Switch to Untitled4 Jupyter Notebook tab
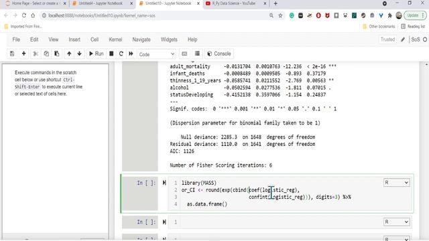Screen dimensions: 429x241 click(101, 3)
